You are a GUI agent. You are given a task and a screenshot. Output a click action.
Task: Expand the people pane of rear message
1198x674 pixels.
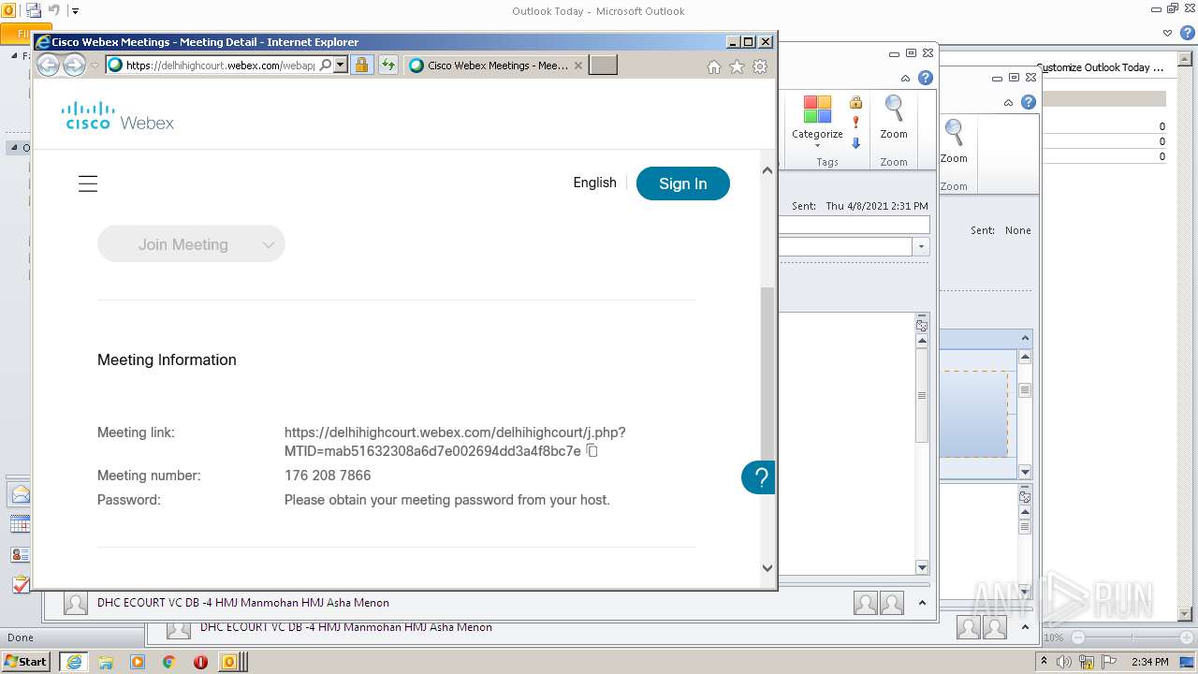coord(1026,628)
